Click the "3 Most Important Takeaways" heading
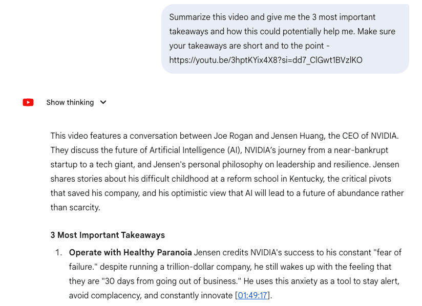The width and height of the screenshot is (422, 306). [108, 235]
